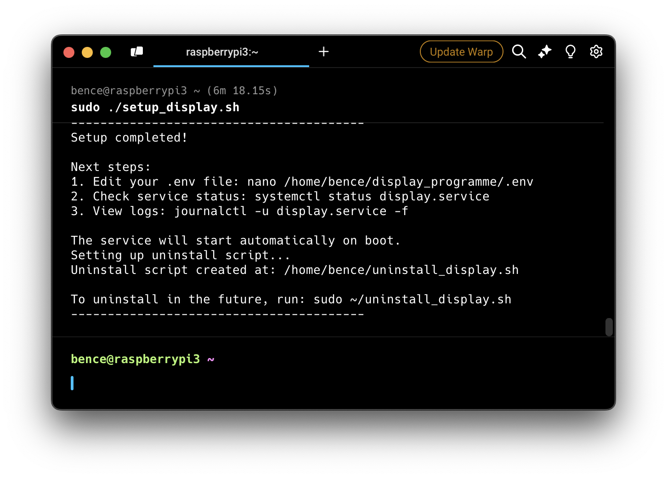Click 'The service will start automatically' line
Image resolution: width=667 pixels, height=478 pixels.
(236, 240)
